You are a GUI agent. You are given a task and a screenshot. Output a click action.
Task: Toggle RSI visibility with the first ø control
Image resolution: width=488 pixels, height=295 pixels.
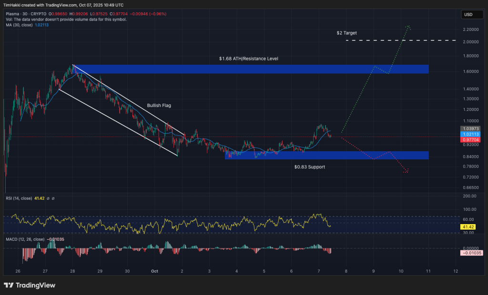point(48,198)
